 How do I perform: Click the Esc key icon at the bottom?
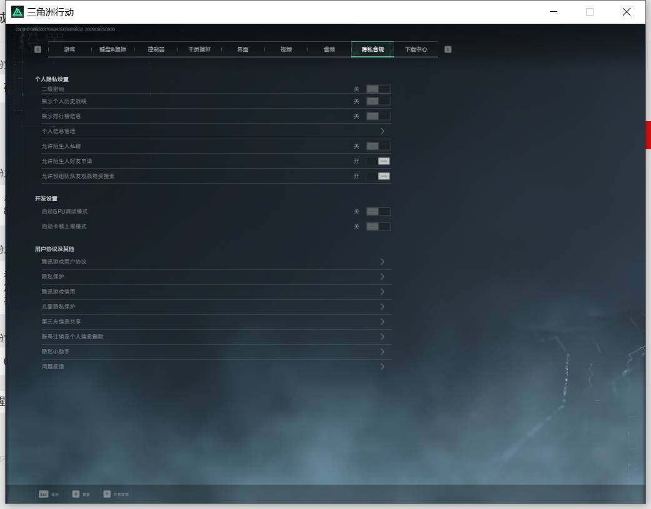pos(44,494)
